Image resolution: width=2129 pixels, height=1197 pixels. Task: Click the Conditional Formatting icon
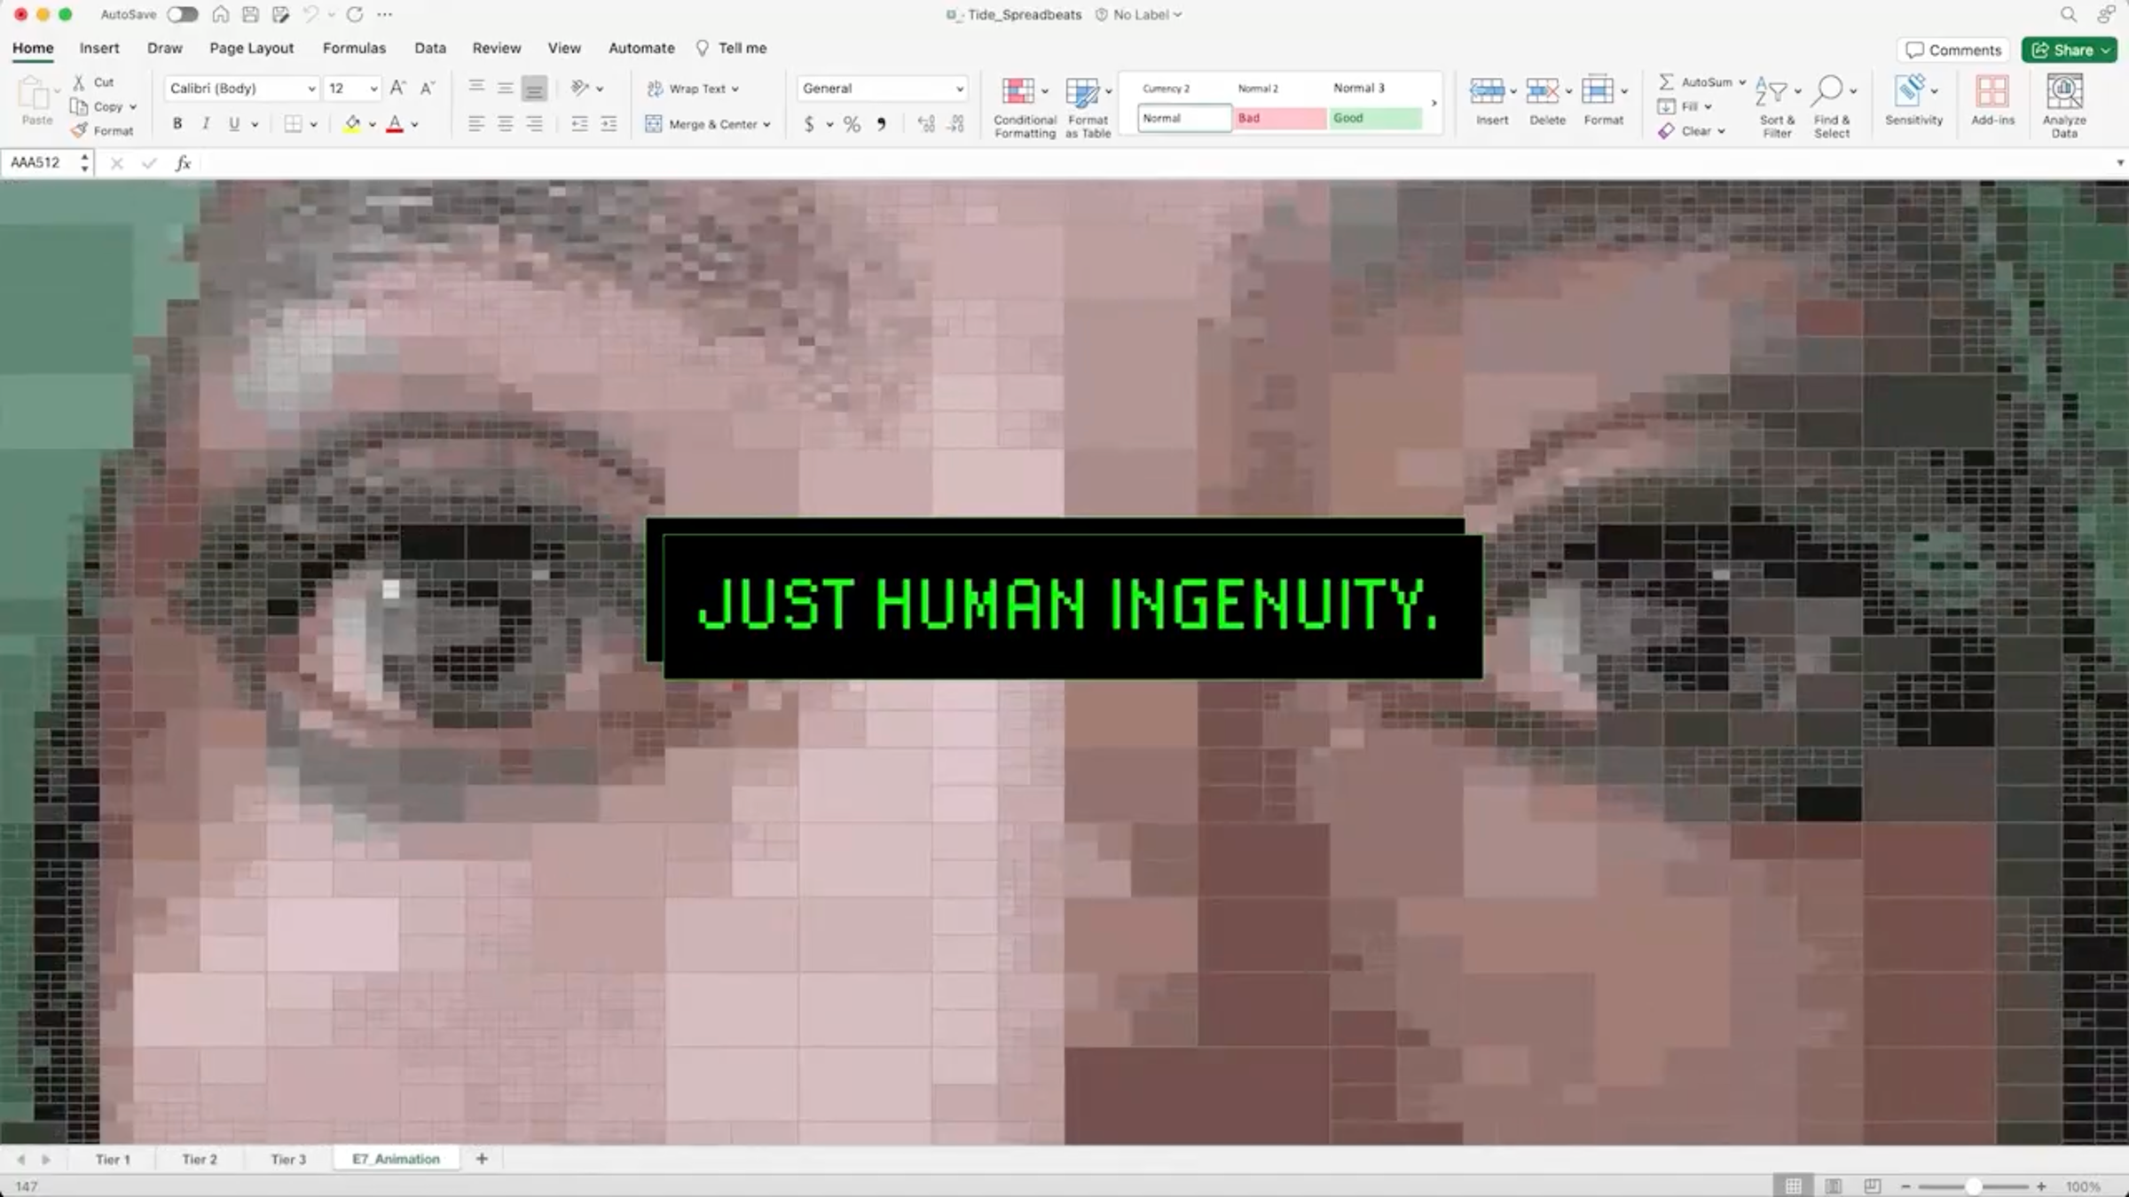pos(1018,92)
